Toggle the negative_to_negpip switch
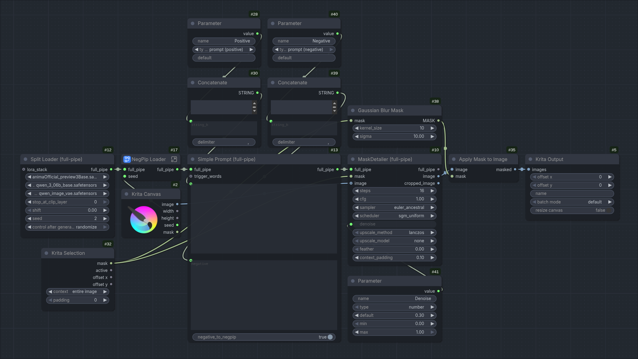The height and width of the screenshot is (359, 638). (x=330, y=337)
